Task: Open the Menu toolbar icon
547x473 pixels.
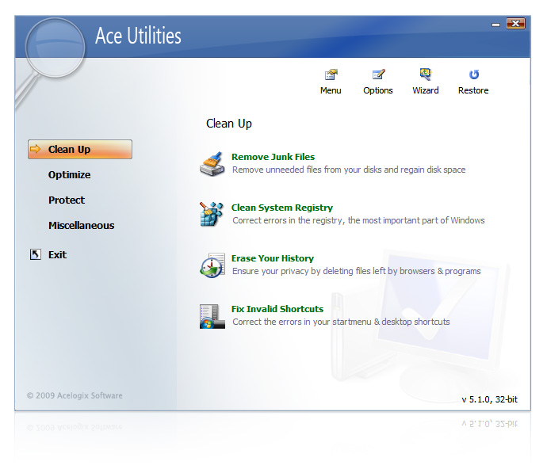Action: [331, 75]
